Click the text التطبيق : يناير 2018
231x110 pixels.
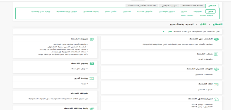point(202,107)
